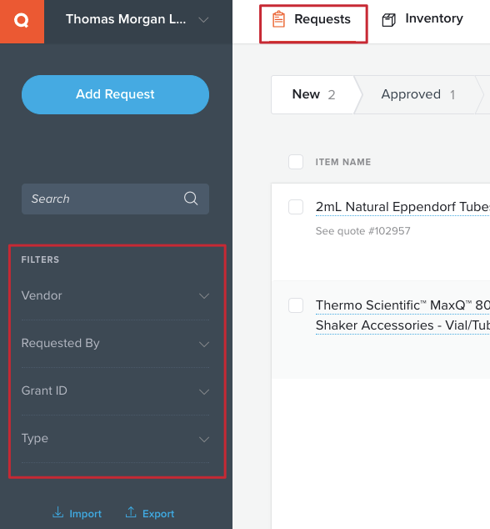Expand the Requested By filter

tap(115, 344)
